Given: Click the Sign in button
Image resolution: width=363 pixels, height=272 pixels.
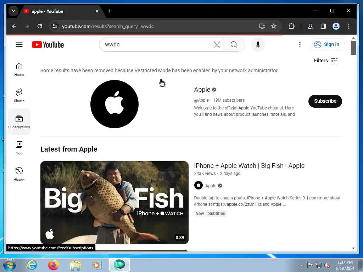Looking at the screenshot, I should coord(327,44).
